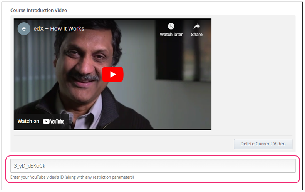
Task: Open the 'edX – How It Works' title
Action: pyautogui.click(x=59, y=28)
